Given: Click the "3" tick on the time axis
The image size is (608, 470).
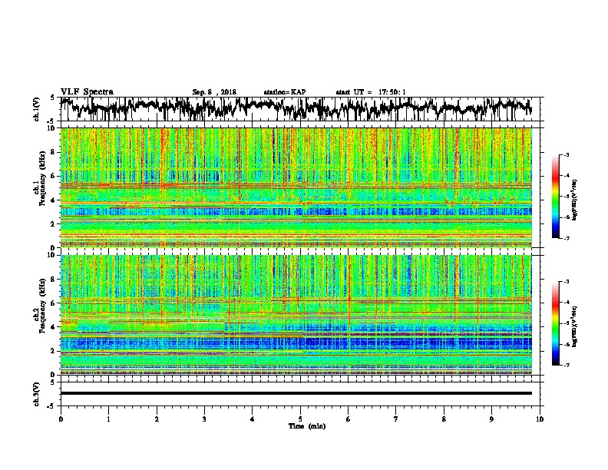Looking at the screenshot, I should pyautogui.click(x=204, y=419).
